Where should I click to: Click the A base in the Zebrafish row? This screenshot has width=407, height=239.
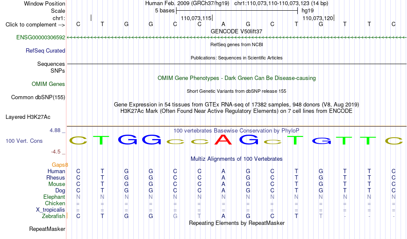(x=223, y=216)
